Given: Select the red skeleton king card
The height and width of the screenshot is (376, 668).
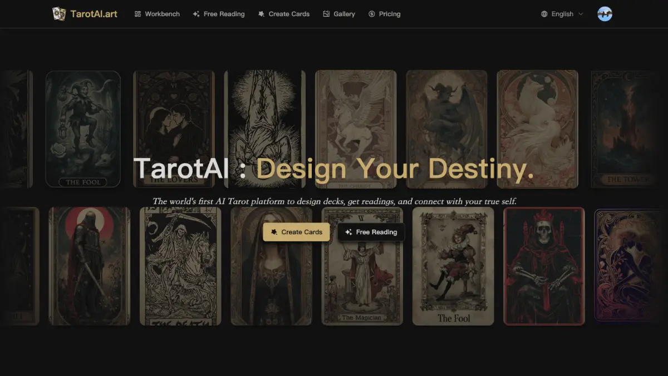Looking at the screenshot, I should tap(544, 266).
